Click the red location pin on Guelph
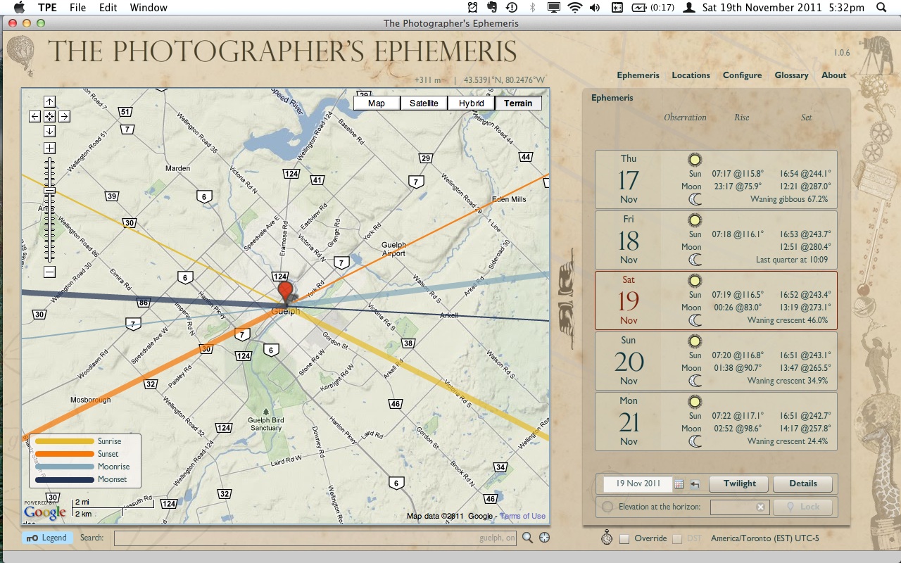Image resolution: width=901 pixels, height=563 pixels. coord(285,291)
